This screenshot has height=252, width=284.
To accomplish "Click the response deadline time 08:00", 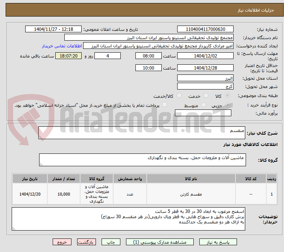I will (148, 56).
